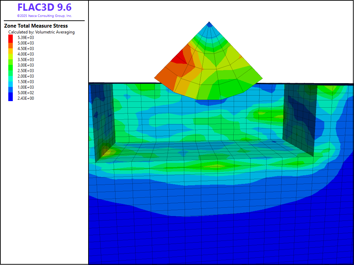Click the 4.50E+03 legend value label
Screen dimensions: 354x265
pyautogui.click(x=26, y=49)
